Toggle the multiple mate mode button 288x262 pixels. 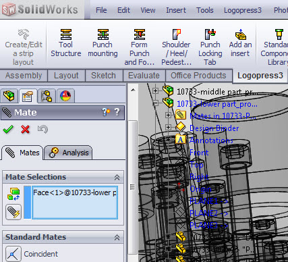pyautogui.click(x=13, y=212)
